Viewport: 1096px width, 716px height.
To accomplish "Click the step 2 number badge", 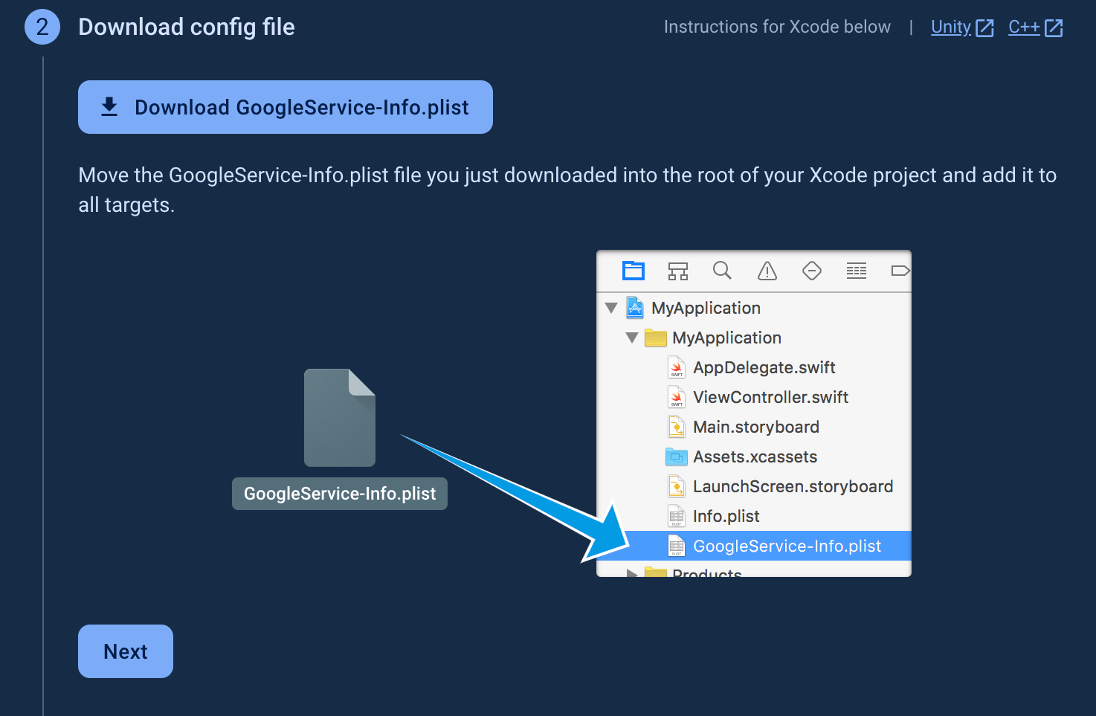I will click(x=42, y=28).
